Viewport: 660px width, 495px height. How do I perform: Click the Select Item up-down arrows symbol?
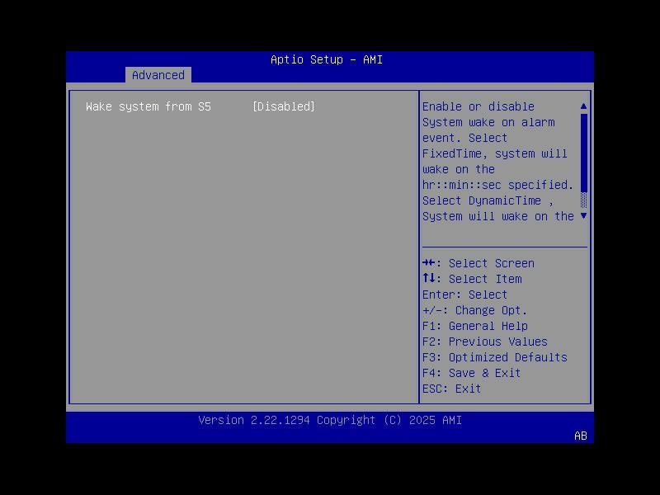click(430, 279)
